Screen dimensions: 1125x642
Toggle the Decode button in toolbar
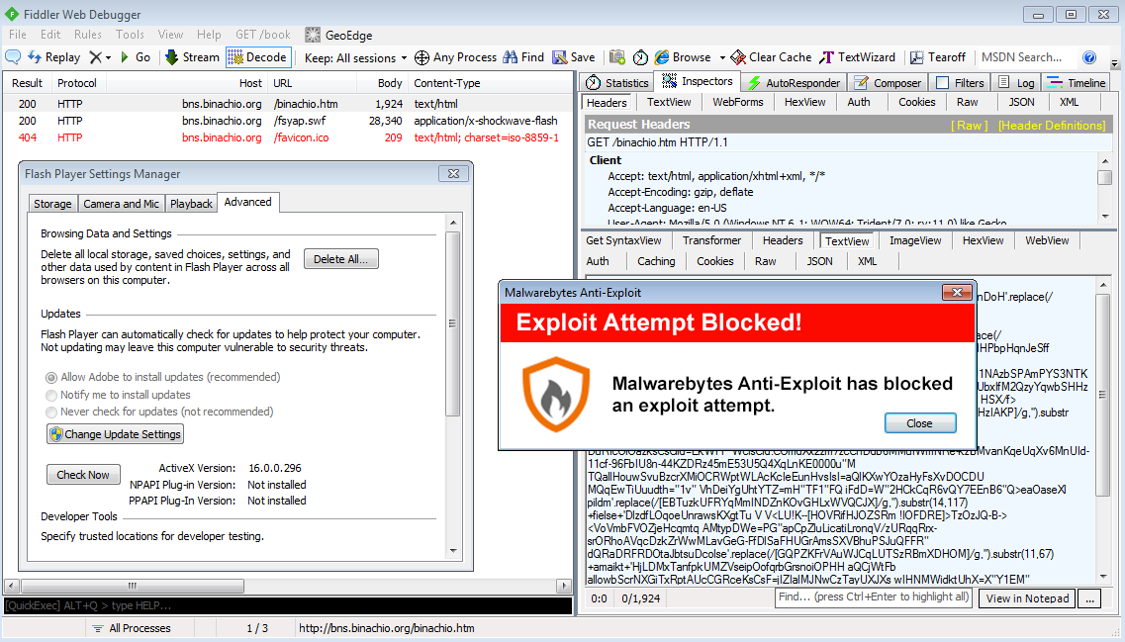tap(235, 57)
